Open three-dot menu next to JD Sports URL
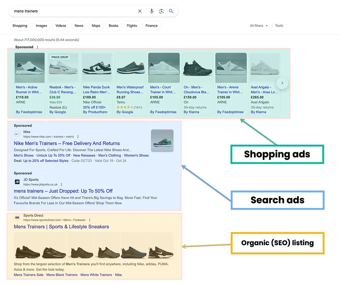This screenshot has width=340, height=284. (x=62, y=185)
